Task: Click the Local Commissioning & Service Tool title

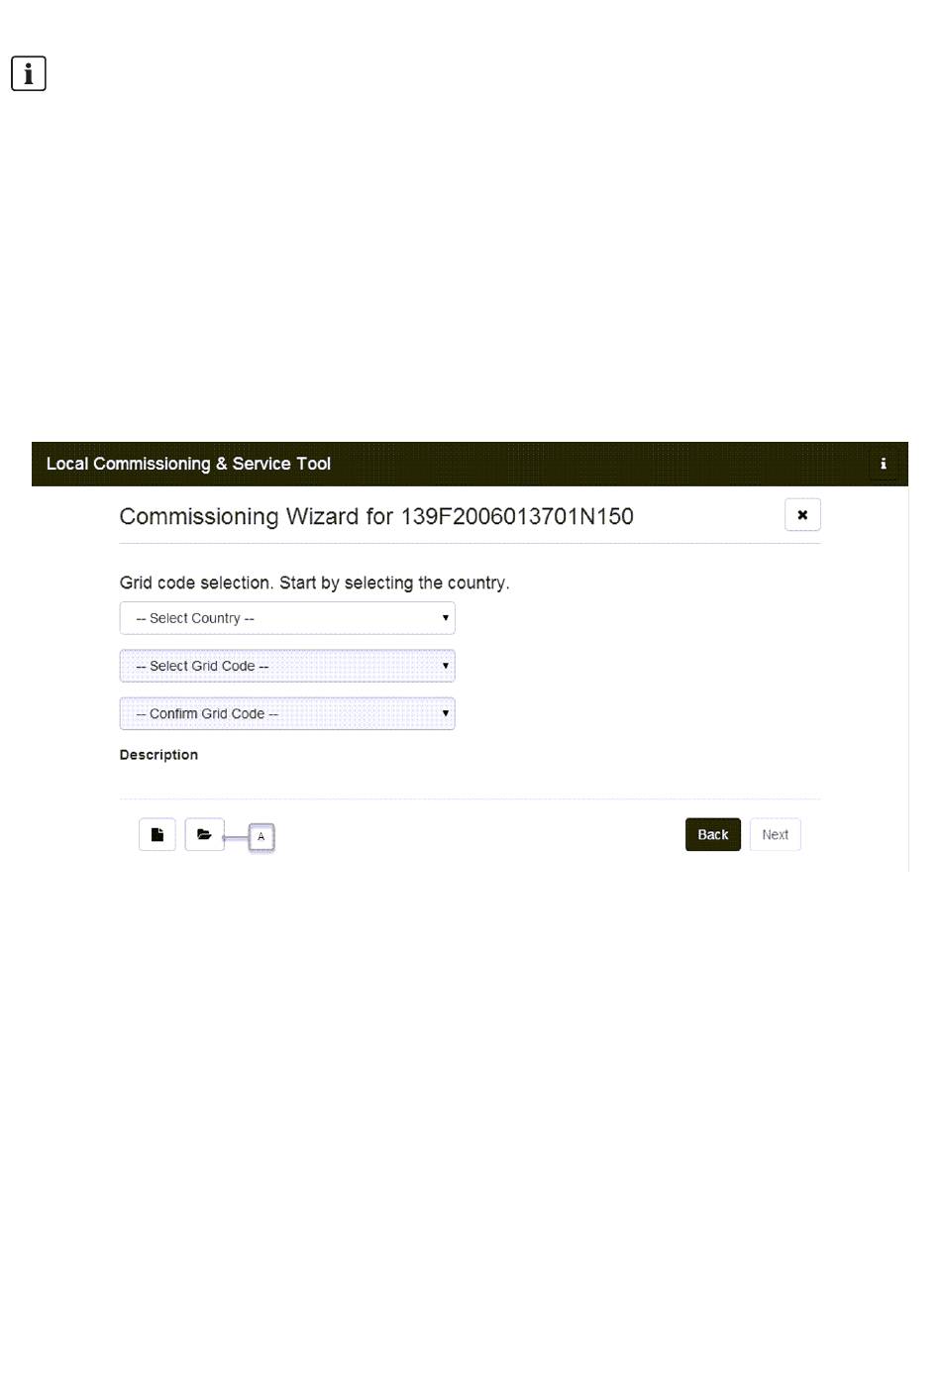Action: click(x=188, y=464)
